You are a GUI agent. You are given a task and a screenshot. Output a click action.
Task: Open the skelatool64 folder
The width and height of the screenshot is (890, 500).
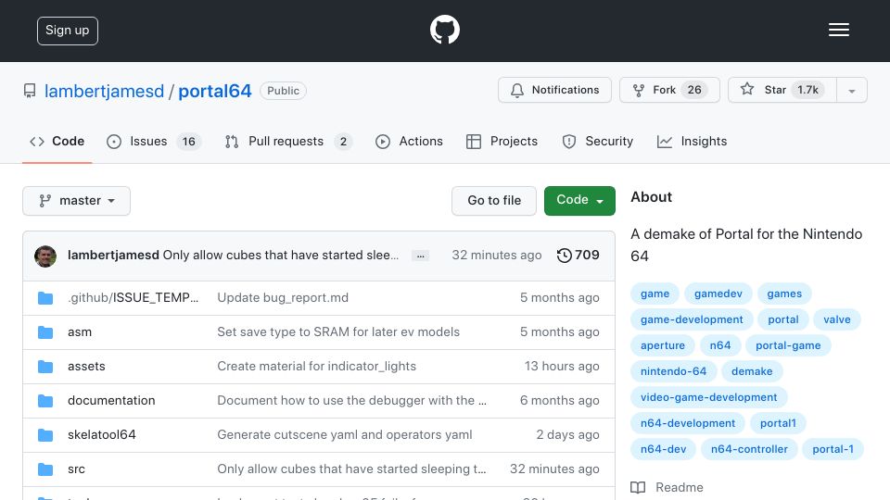pyautogui.click(x=102, y=435)
